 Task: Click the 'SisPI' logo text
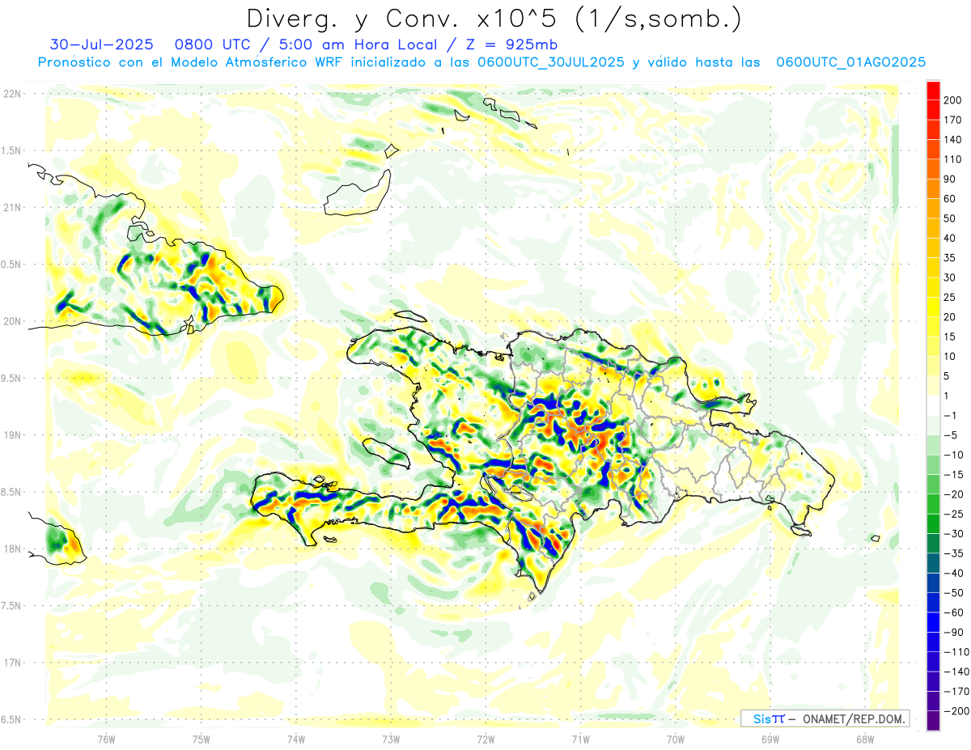click(769, 718)
